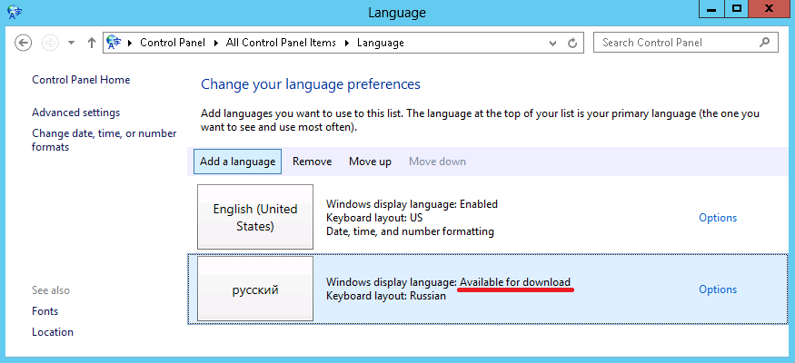This screenshot has height=363, width=795.
Task: Open Options for the Russian language
Action: coord(717,289)
